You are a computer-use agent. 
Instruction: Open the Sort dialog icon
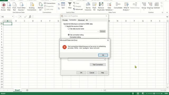63,6
